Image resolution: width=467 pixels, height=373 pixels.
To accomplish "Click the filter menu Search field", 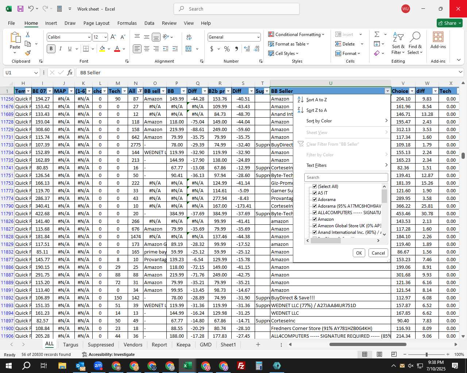I will coord(346,177).
